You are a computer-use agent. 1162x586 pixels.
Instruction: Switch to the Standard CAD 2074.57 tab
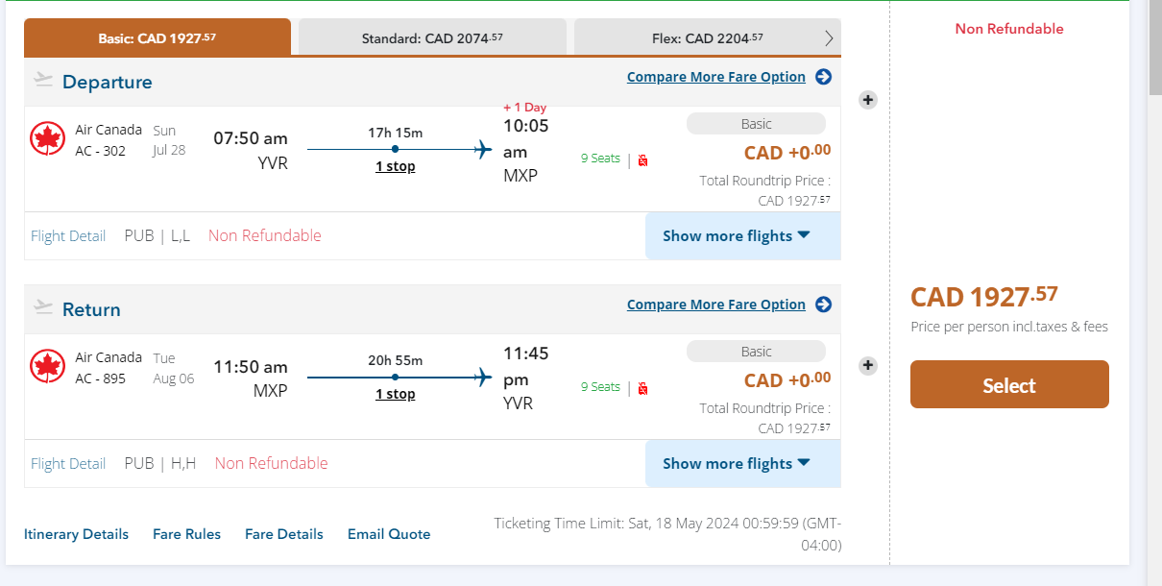click(x=432, y=38)
